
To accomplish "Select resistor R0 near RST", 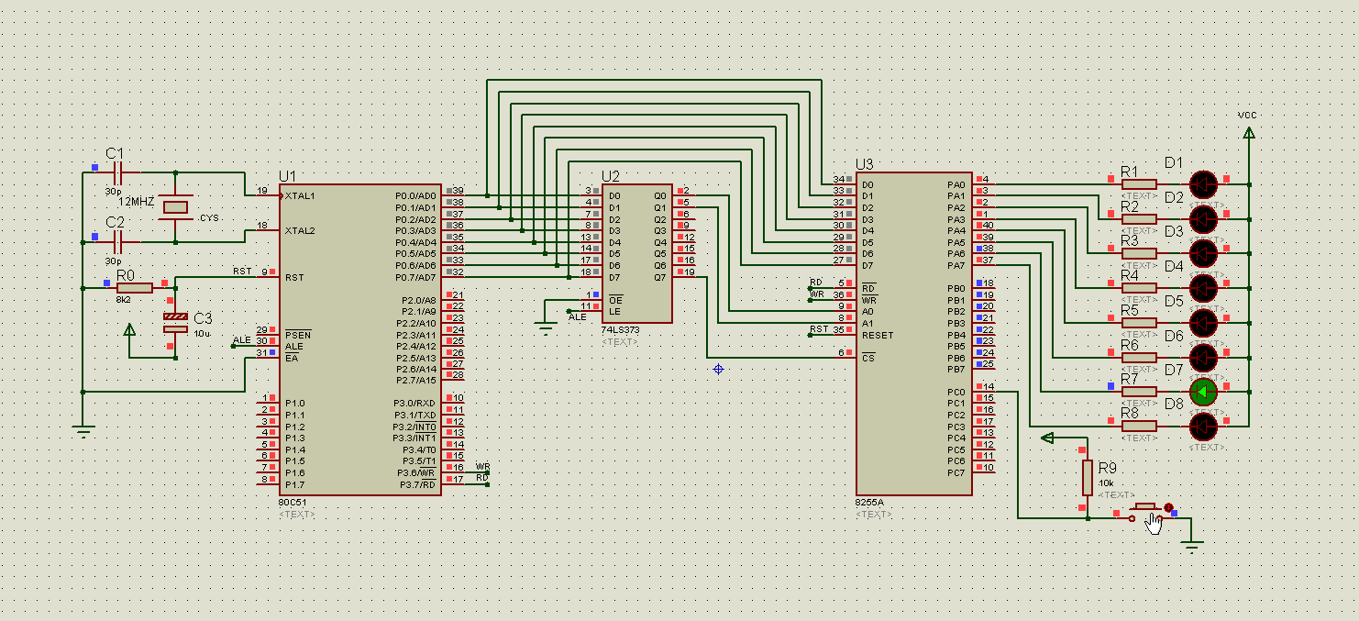I will pos(135,287).
